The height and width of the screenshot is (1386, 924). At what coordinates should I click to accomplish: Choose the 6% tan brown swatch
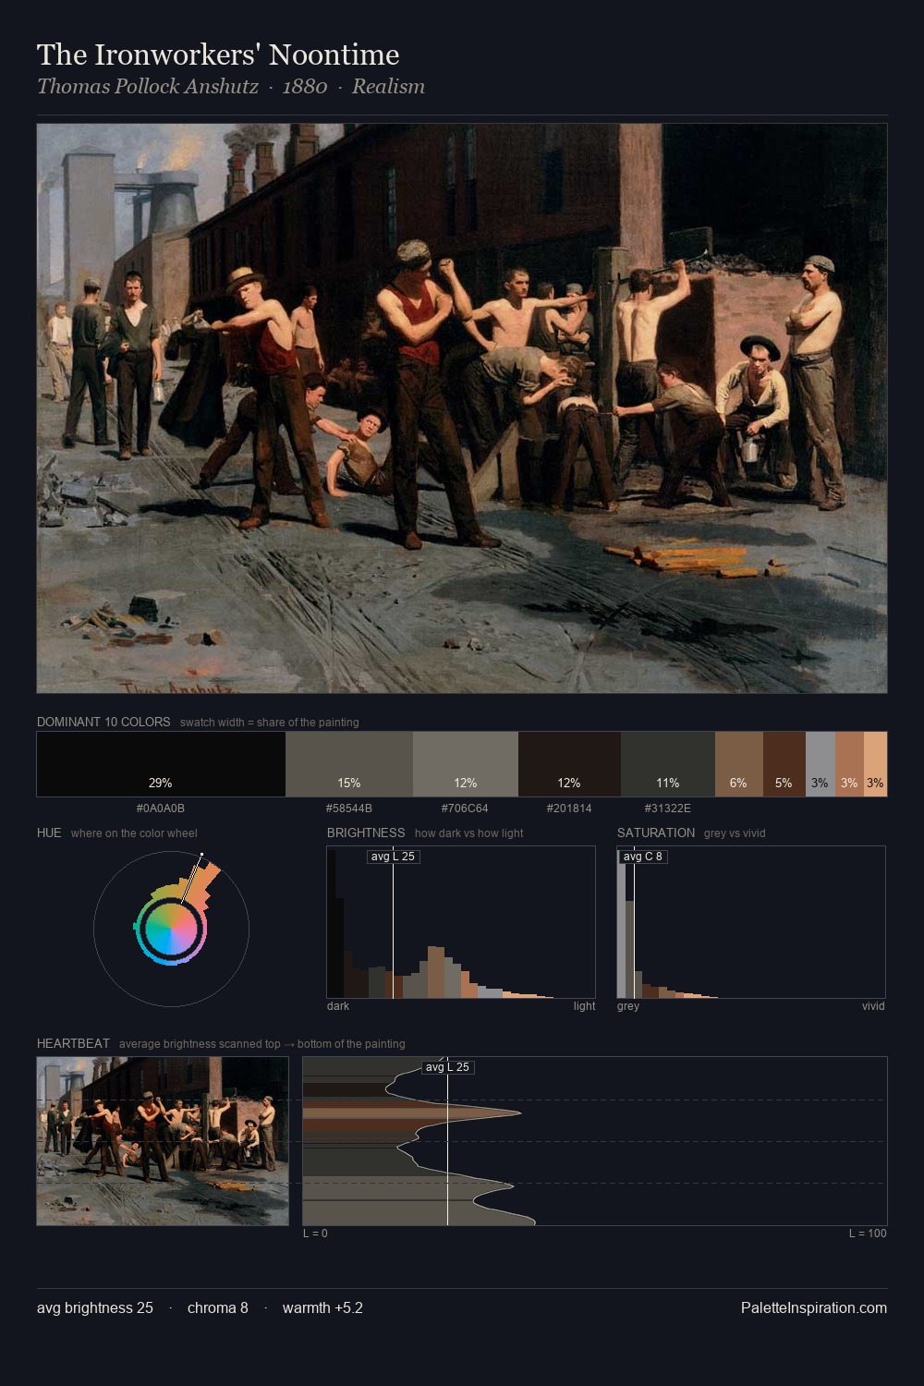739,764
